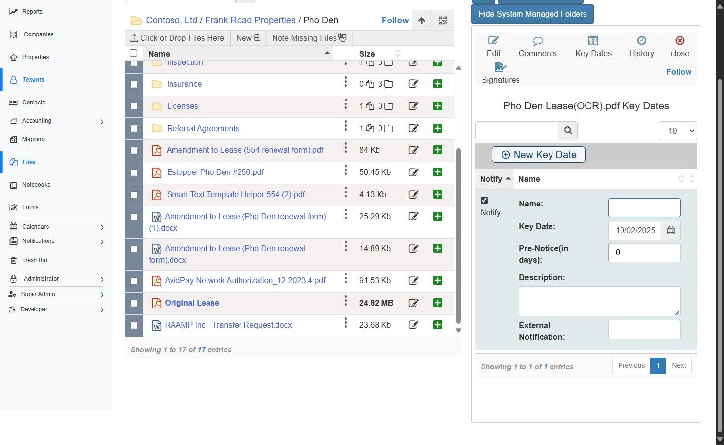Go up one folder with arrow icon
The width and height of the screenshot is (724, 445).
coord(422,20)
